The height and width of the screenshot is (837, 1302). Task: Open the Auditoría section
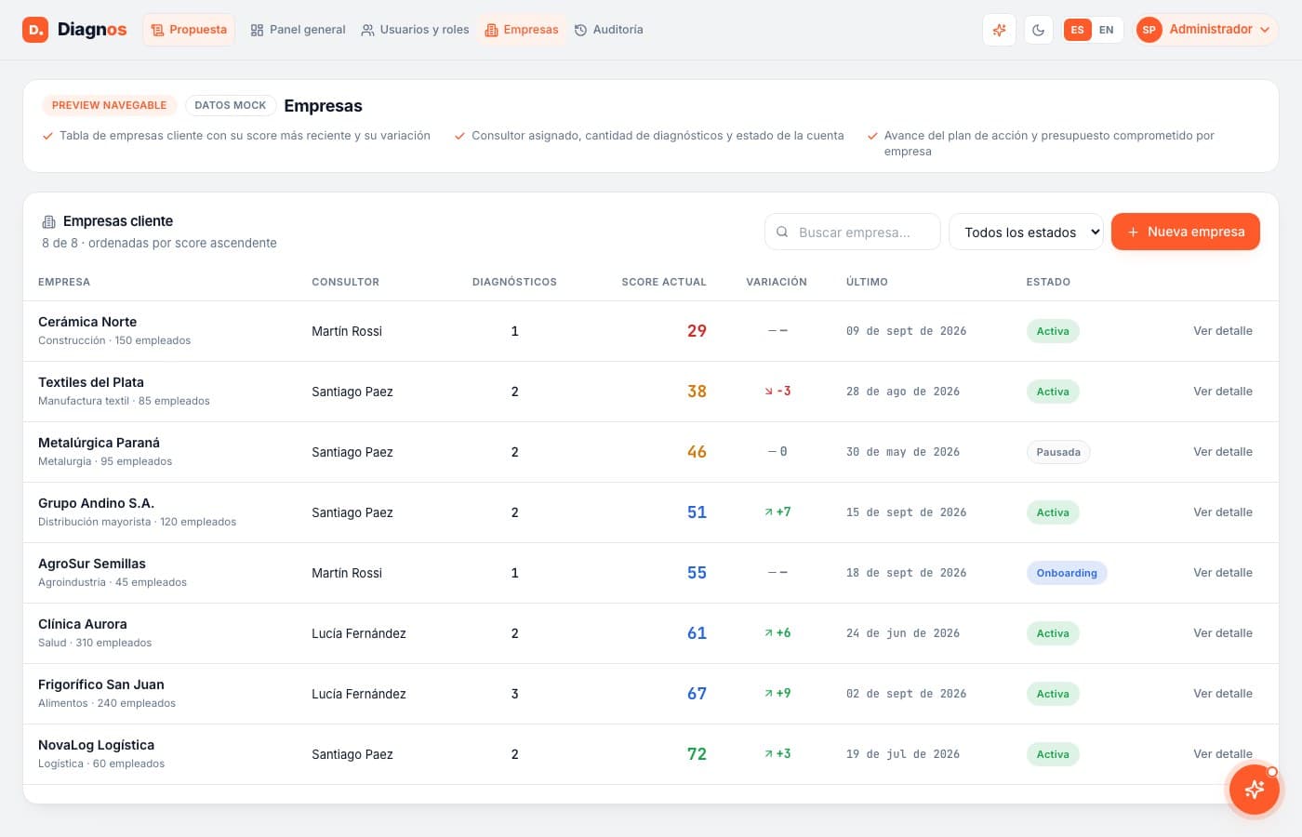coord(608,30)
